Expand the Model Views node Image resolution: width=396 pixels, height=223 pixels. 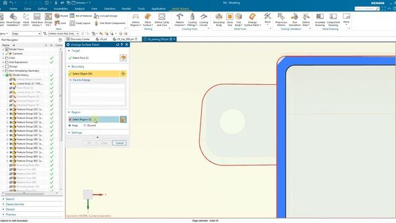(x=3, y=50)
